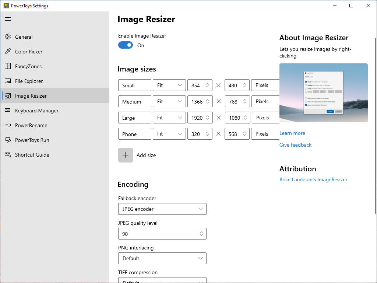Click the Learn more link

pos(292,133)
